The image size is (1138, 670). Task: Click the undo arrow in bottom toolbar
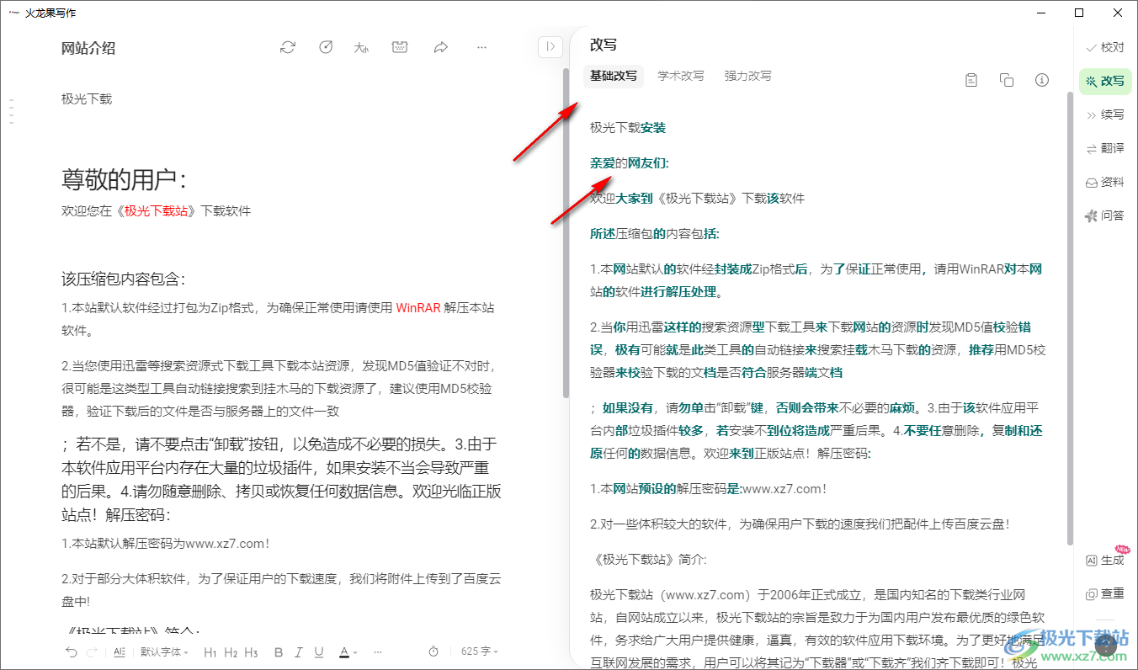click(72, 651)
